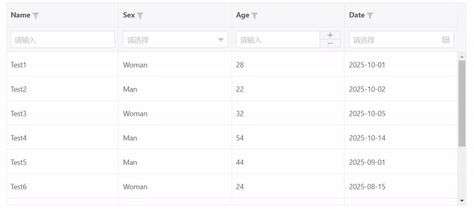The width and height of the screenshot is (474, 216).
Task: Click the vertical scrollbar thumb
Action: point(462,104)
